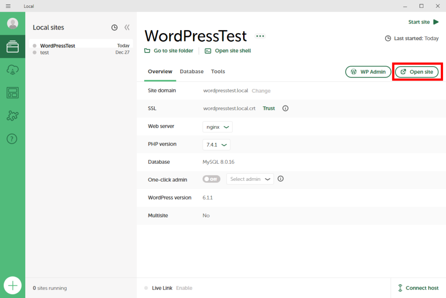The image size is (446, 298).
Task: Open Local sites sidebar icon
Action: click(13, 47)
